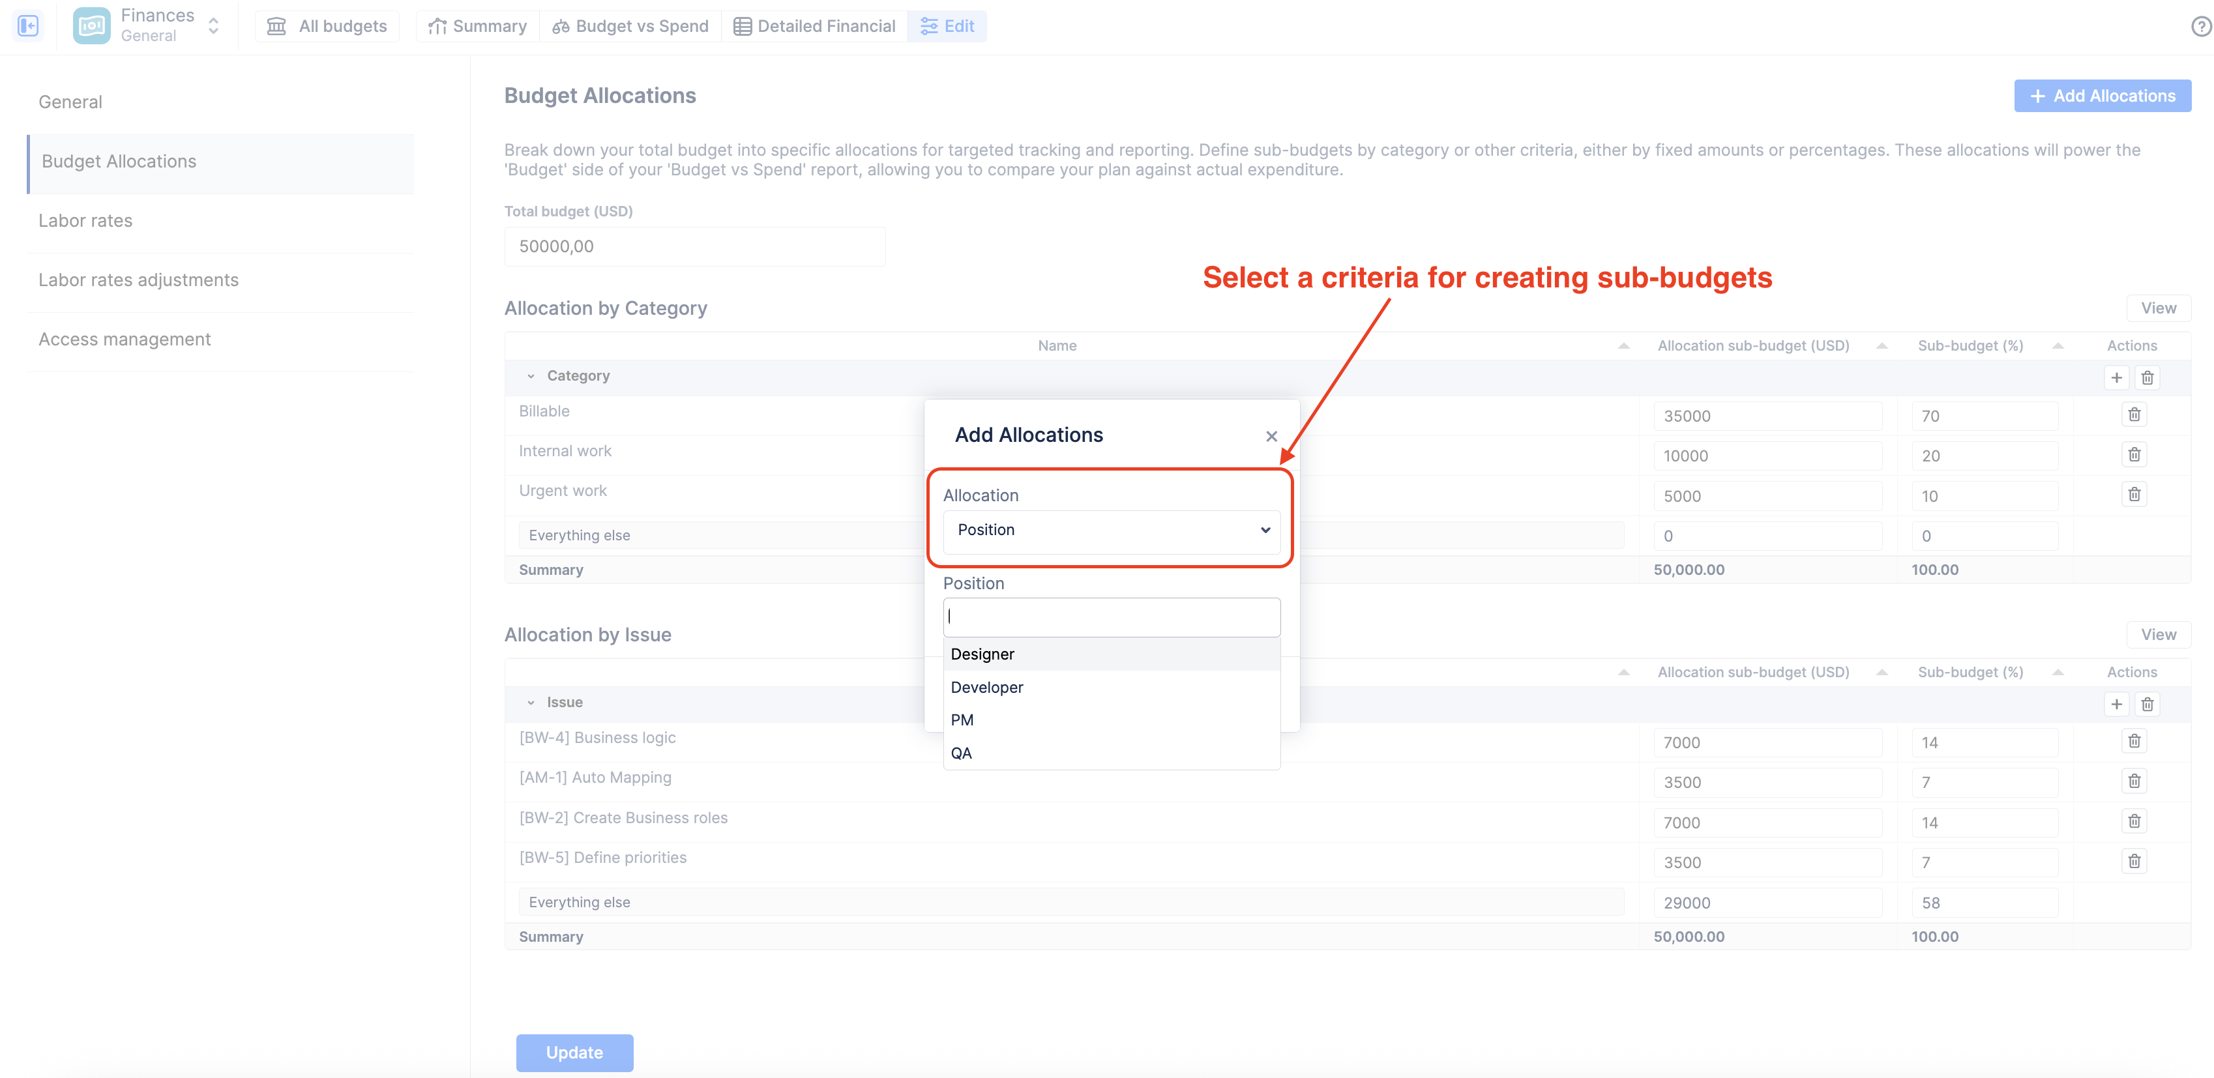The image size is (2214, 1078).
Task: Close the Add Allocations dialog
Action: click(x=1271, y=437)
